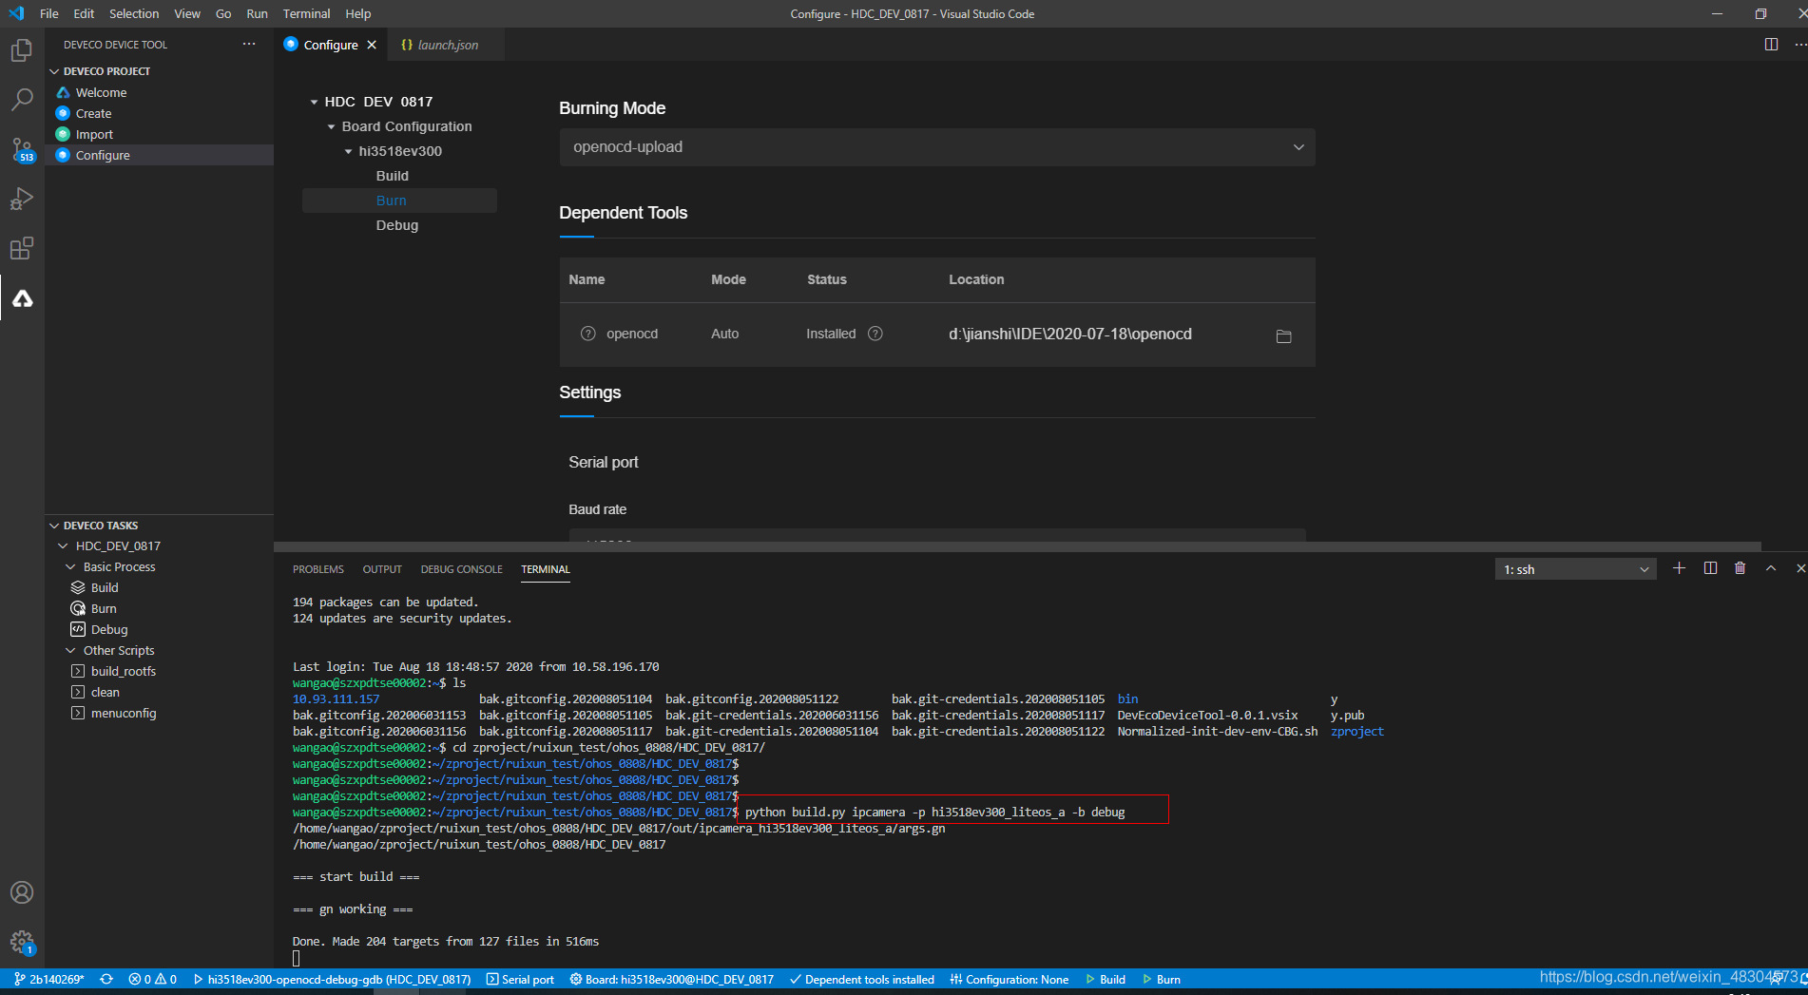Open the Run and Debug view
Viewport: 1808px width, 995px height.
click(22, 199)
